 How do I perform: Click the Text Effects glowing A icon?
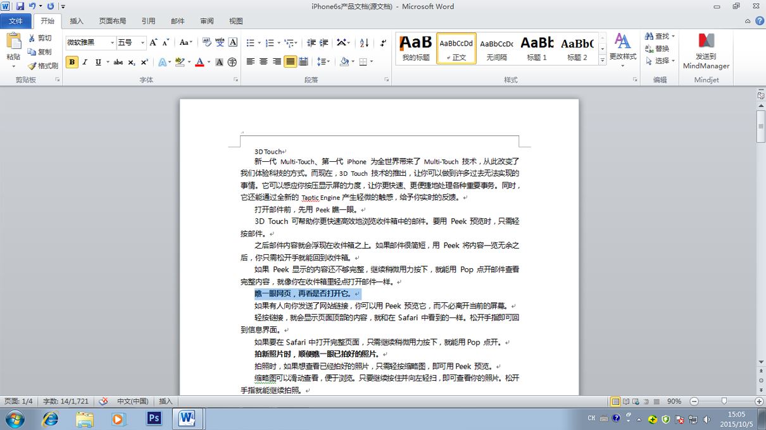pyautogui.click(x=162, y=62)
